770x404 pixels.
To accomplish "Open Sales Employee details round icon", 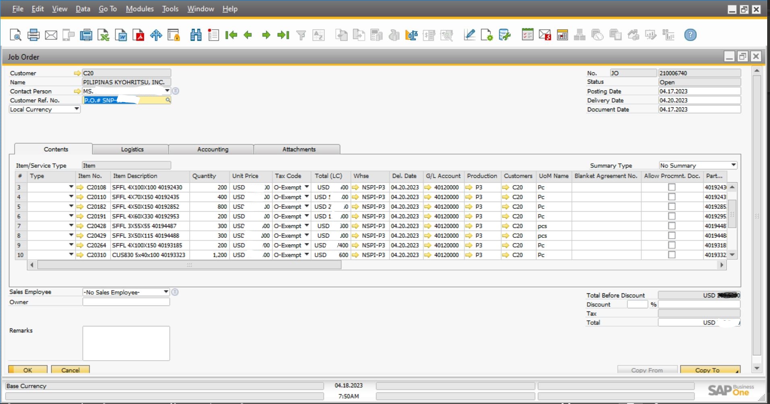I will pyautogui.click(x=175, y=292).
